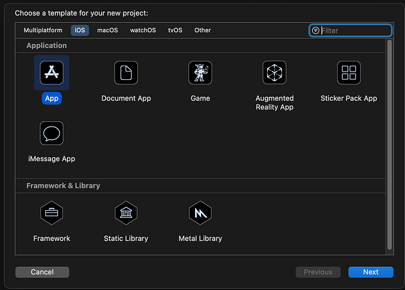Choose the Metal Library icon

(x=200, y=212)
